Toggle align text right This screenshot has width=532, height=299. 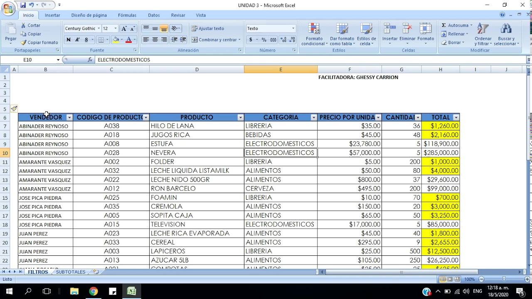coord(164,39)
